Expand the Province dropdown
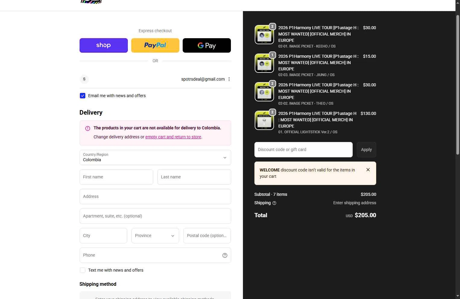Viewport: 460px width, 299px height. coord(155,236)
